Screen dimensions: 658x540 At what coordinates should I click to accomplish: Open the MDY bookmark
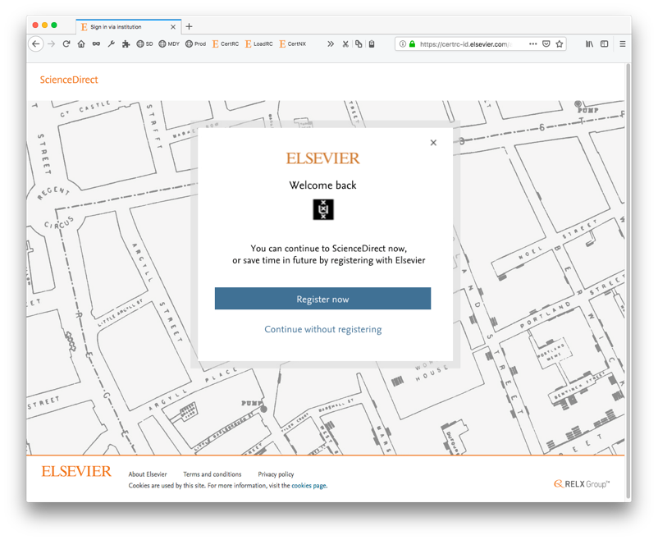coord(169,43)
